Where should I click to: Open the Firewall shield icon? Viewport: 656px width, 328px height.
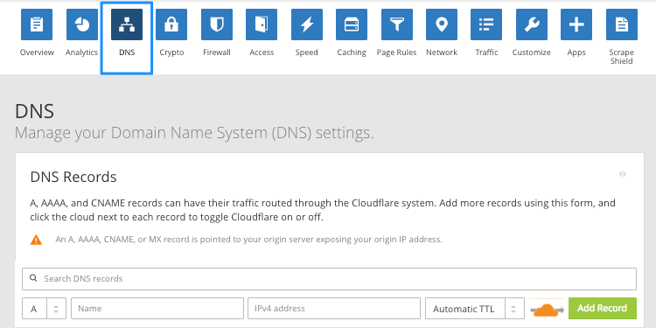pyautogui.click(x=217, y=24)
